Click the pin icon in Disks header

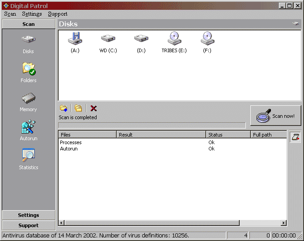(x=296, y=24)
